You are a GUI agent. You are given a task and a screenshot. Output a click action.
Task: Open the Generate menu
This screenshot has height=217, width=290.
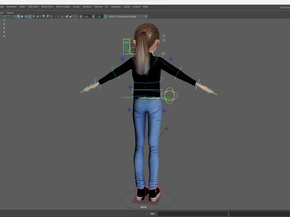click(116, 7)
